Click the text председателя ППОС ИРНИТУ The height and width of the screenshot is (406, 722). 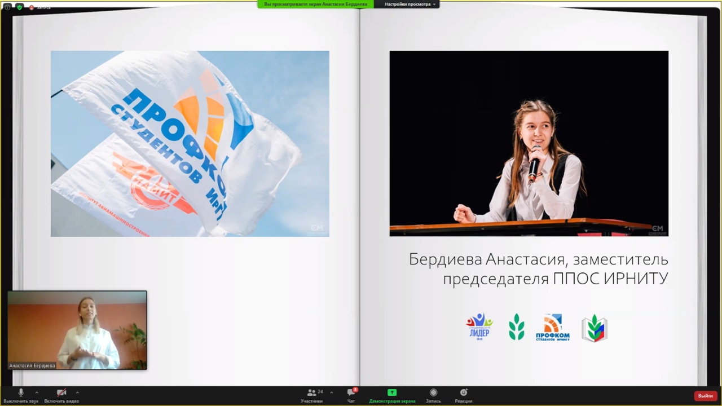[556, 279]
